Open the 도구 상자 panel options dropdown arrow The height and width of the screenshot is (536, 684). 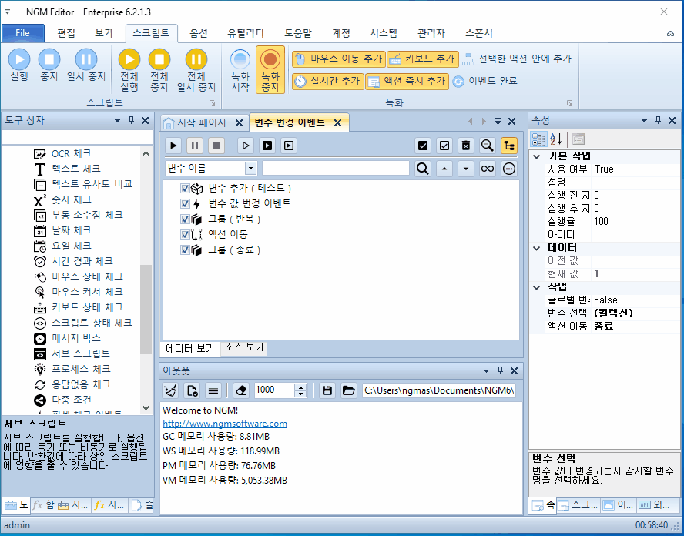[117, 121]
